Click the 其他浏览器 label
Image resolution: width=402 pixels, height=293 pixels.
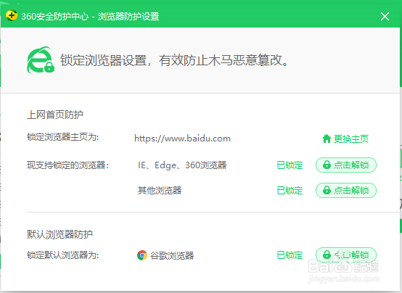[160, 191]
